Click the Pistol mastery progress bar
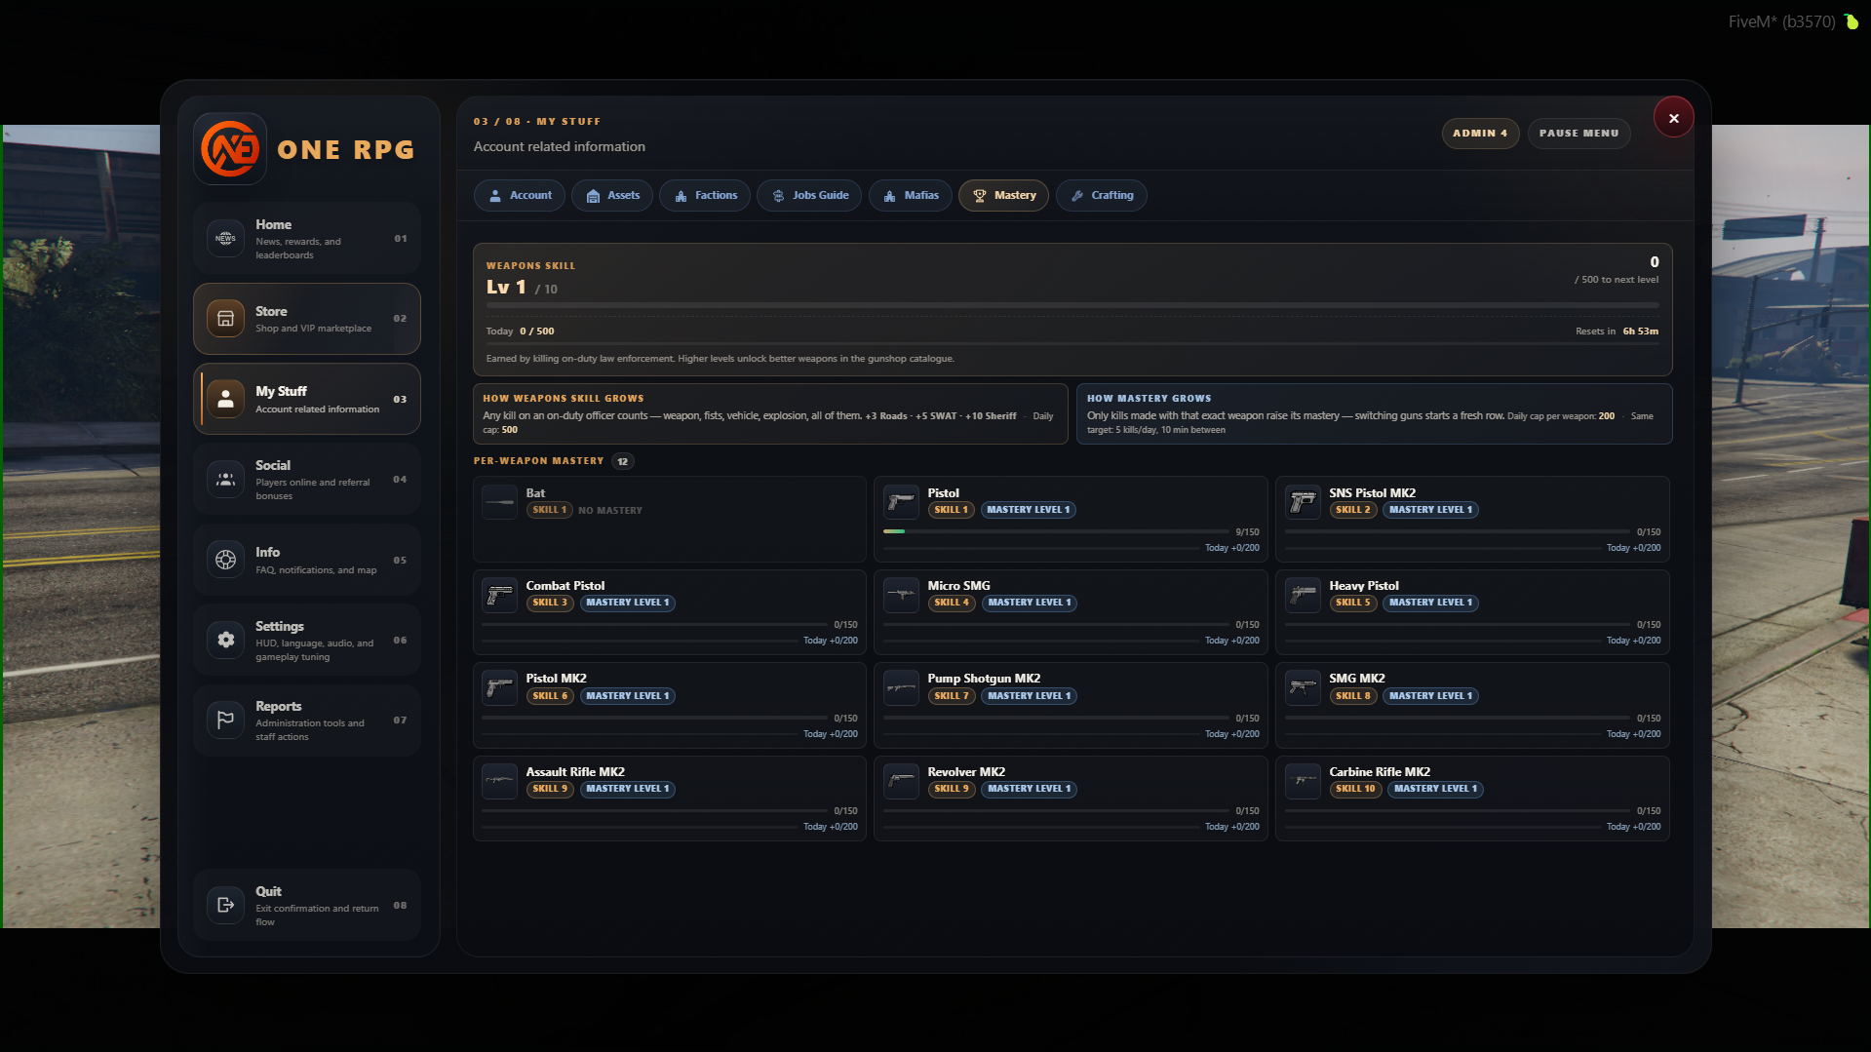 point(1056,531)
